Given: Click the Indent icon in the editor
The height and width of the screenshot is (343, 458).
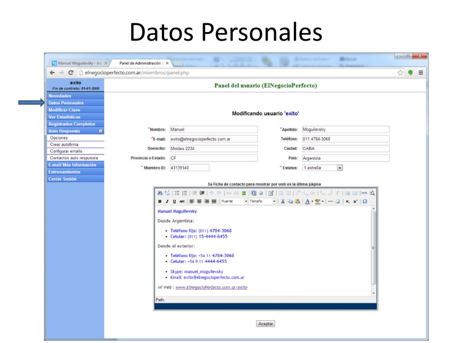Looking at the screenshot, I should pyautogui.click(x=202, y=193).
